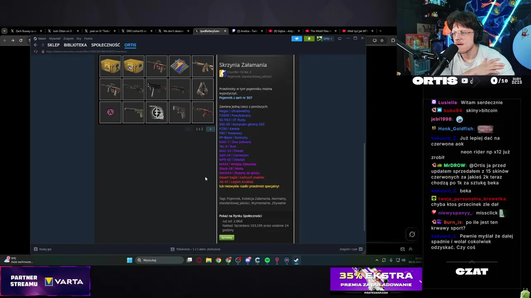Show hidden system tray icons
This screenshot has height=298, width=531.
click(x=377, y=260)
